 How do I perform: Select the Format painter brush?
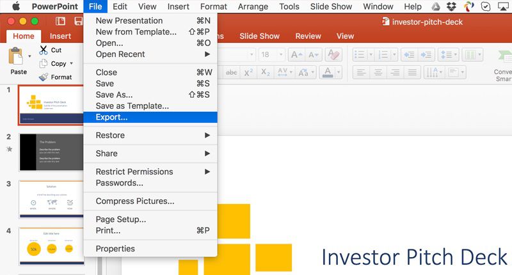pos(44,77)
